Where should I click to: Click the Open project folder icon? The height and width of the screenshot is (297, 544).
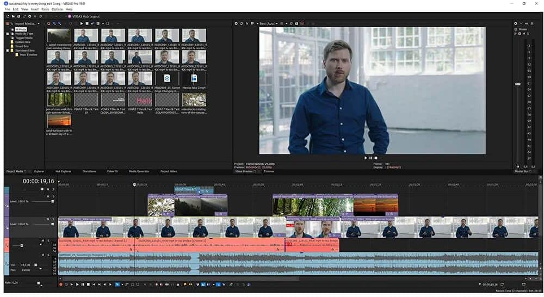click(13, 16)
